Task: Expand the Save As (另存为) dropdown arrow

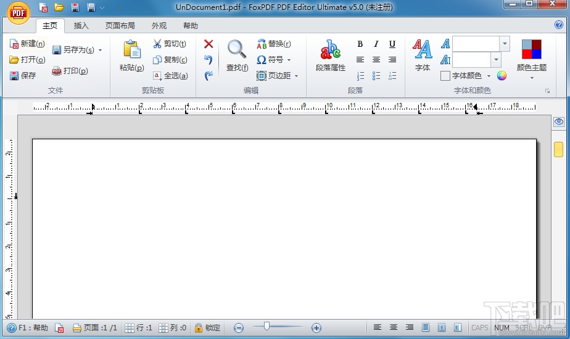Action: (101, 50)
